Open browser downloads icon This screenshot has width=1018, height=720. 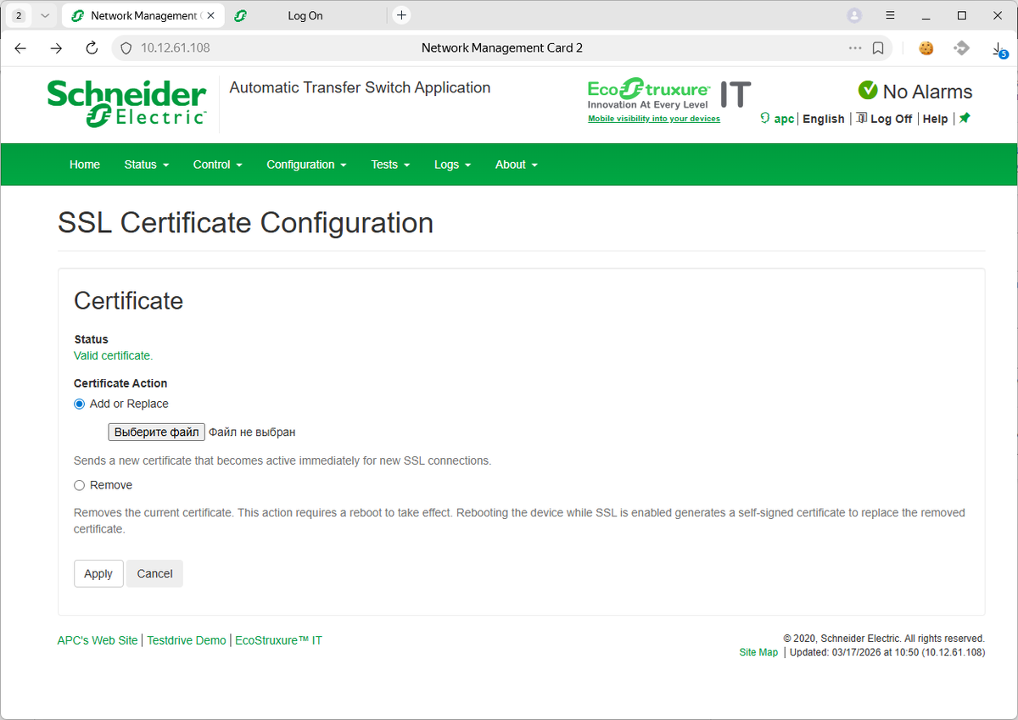pyautogui.click(x=998, y=49)
